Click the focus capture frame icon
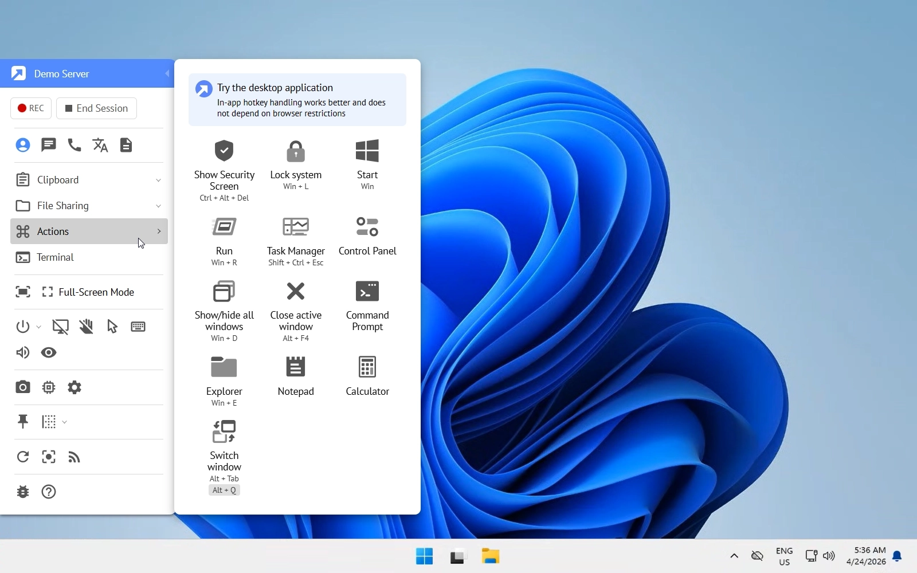 tap(49, 457)
